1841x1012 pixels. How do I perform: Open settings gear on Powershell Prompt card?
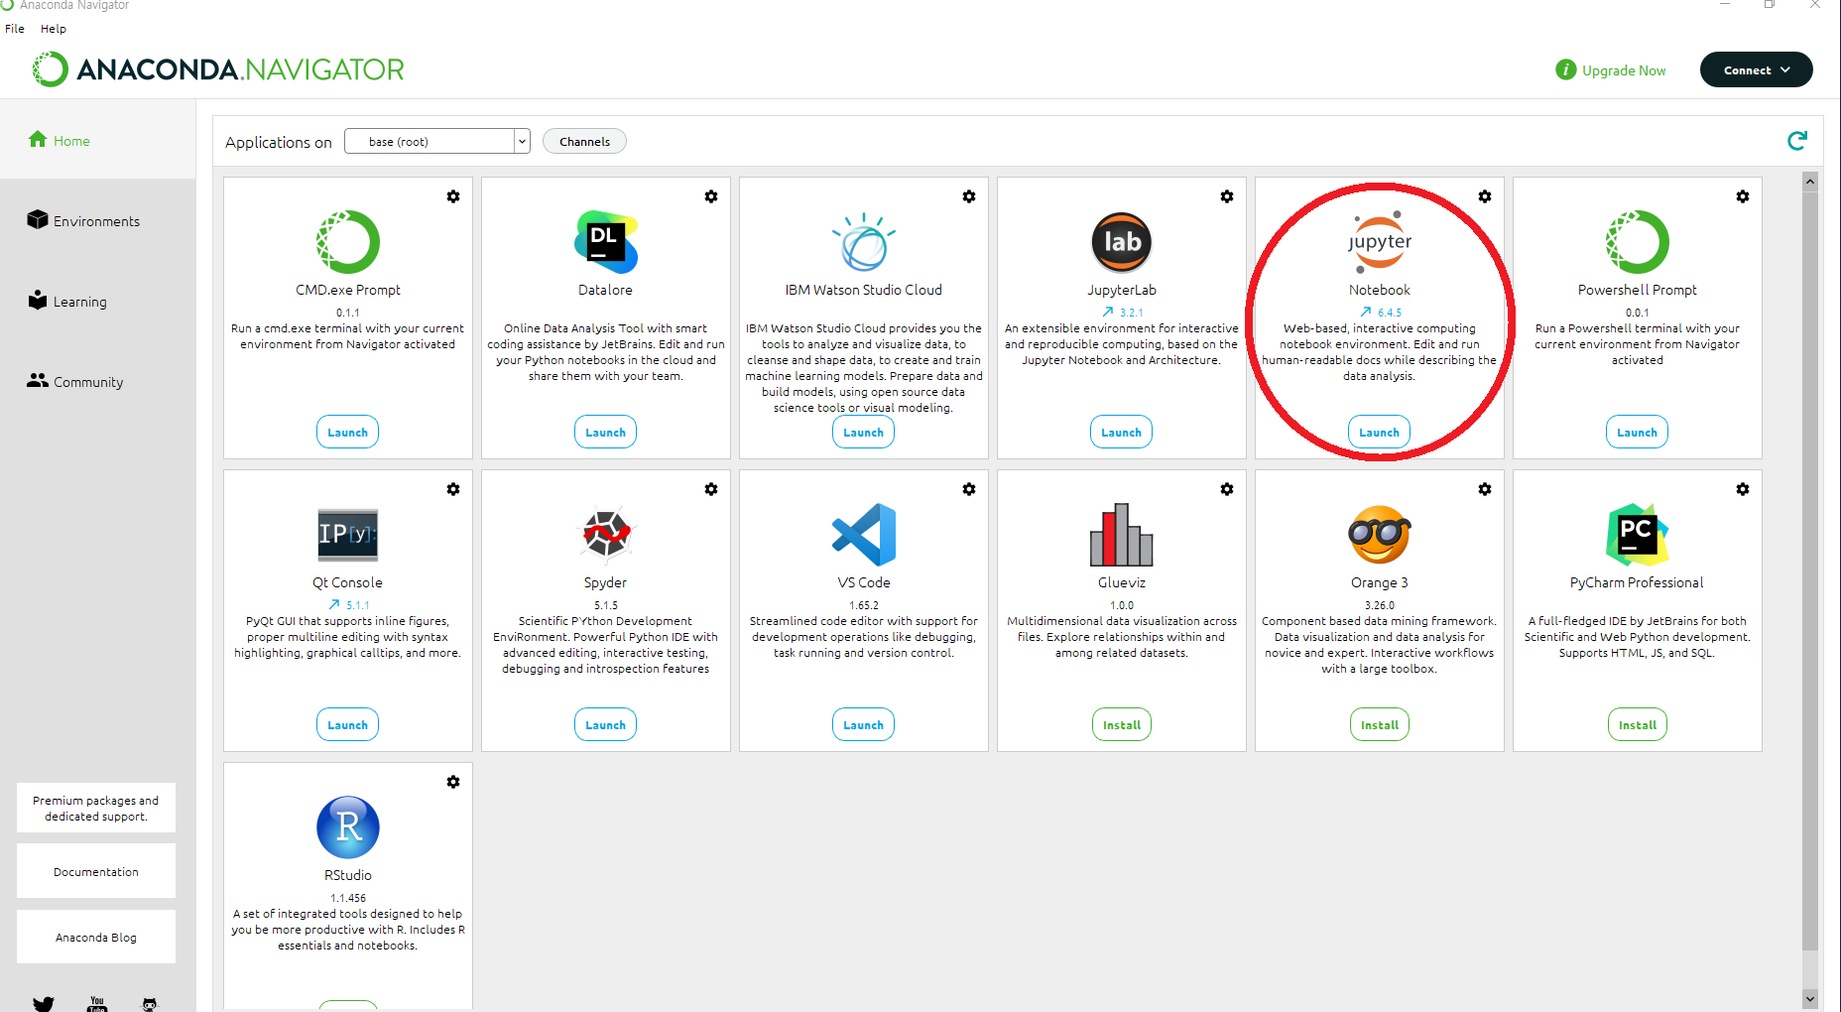[x=1743, y=196]
